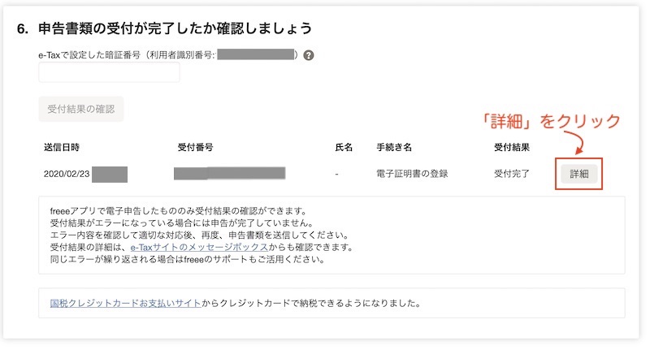The width and height of the screenshot is (650, 350).
Task: Click the 手続き名 column header
Action: 394,147
